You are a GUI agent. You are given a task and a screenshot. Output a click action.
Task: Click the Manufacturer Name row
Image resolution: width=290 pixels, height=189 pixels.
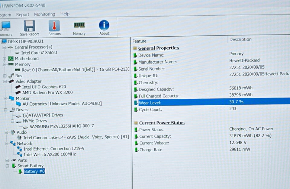pyautogui.click(x=211, y=61)
